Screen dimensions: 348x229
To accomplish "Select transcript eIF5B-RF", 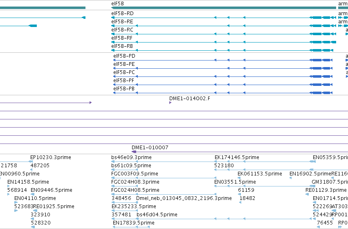I will (224, 42).
